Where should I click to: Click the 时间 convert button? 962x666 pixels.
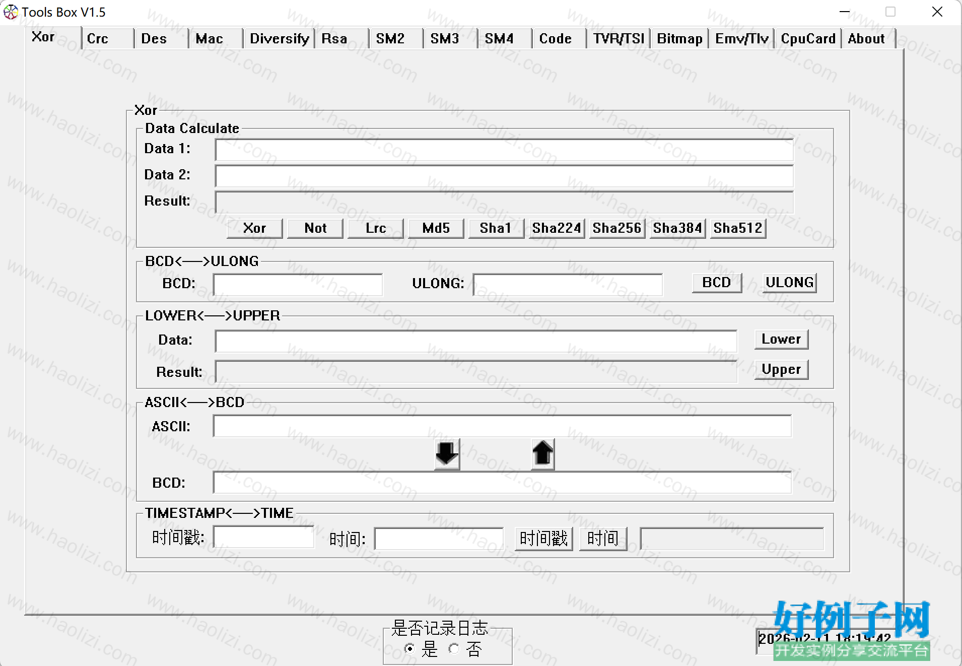(603, 539)
